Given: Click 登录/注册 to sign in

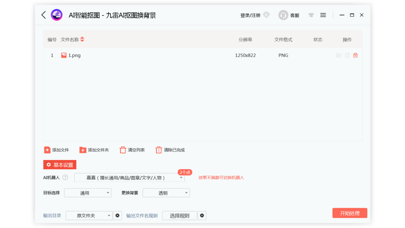Looking at the screenshot, I should coord(250,15).
